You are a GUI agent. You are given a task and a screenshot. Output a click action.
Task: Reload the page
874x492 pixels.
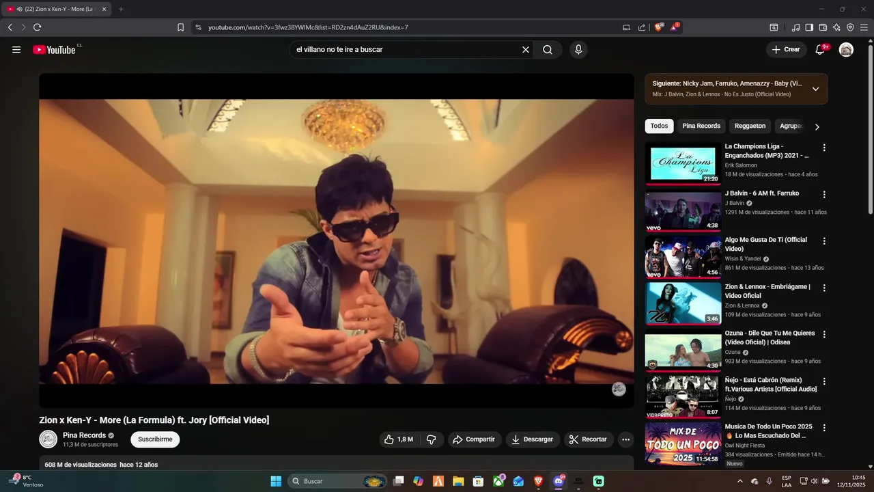pos(37,27)
